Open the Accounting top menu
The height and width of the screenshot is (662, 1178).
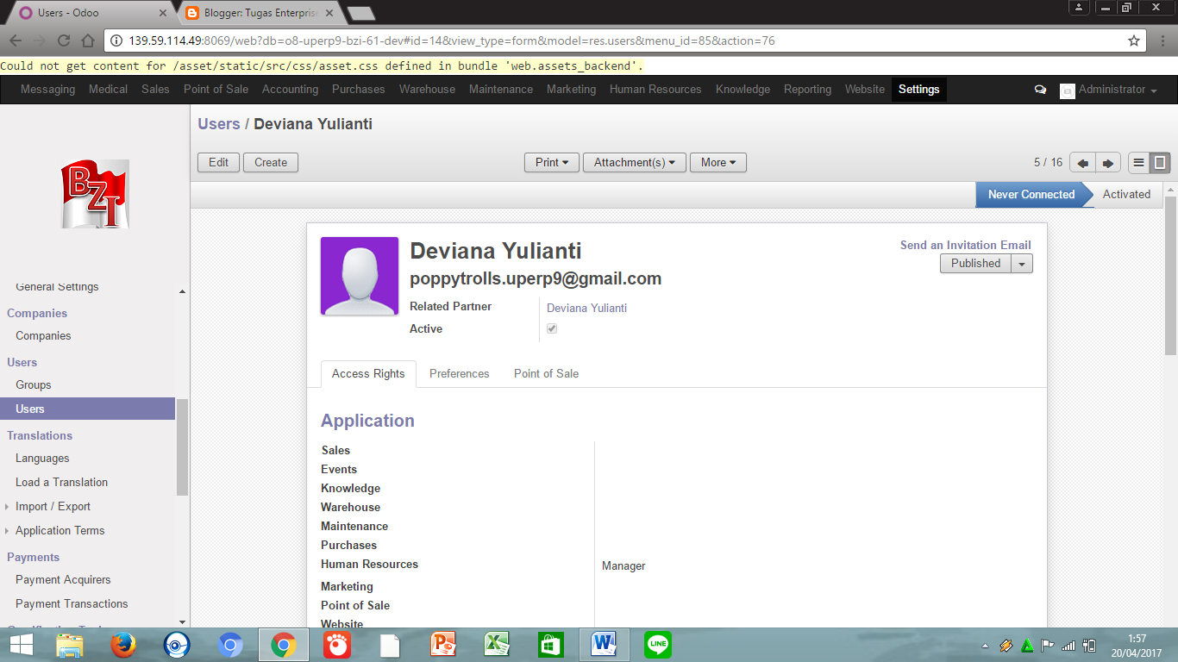click(x=290, y=90)
